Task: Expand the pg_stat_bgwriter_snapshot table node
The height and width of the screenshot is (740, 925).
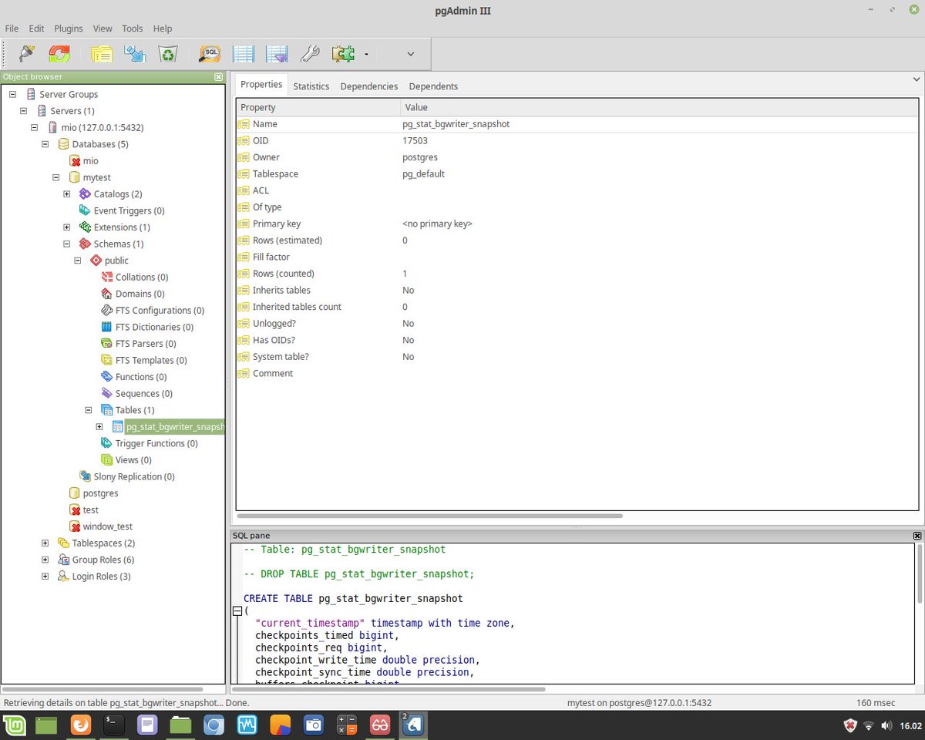Action: click(99, 426)
